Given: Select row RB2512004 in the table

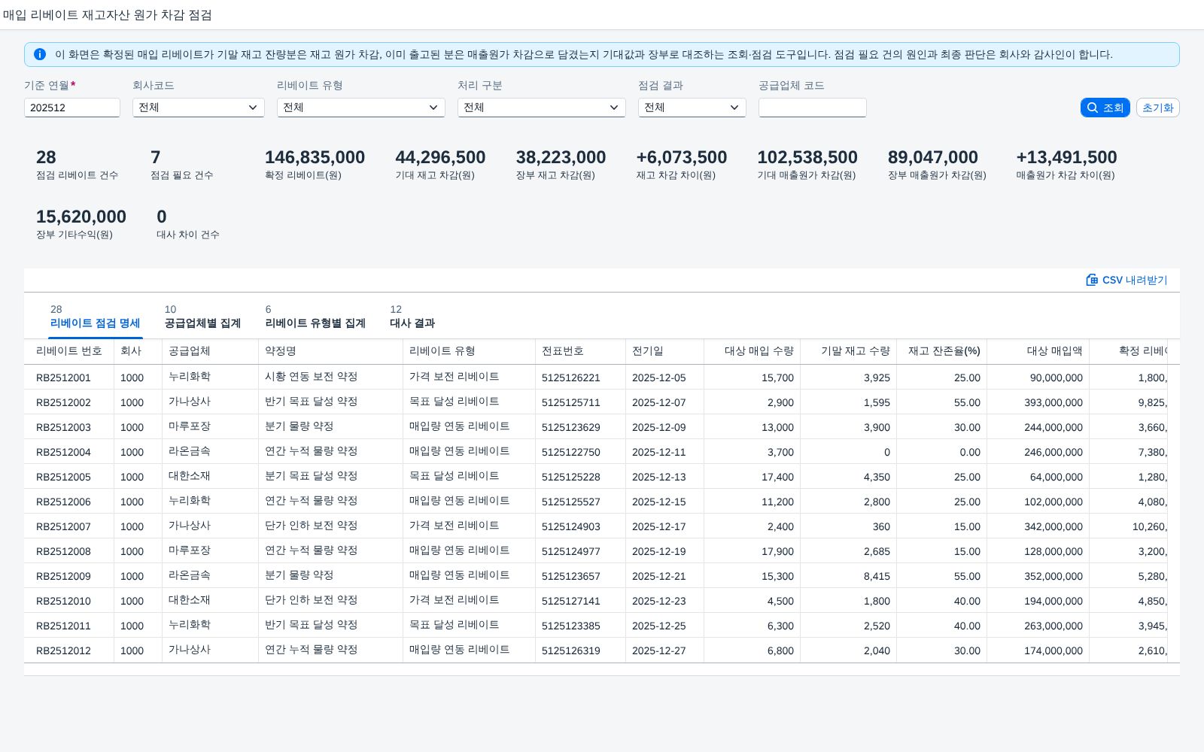Looking at the screenshot, I should pos(602,452).
